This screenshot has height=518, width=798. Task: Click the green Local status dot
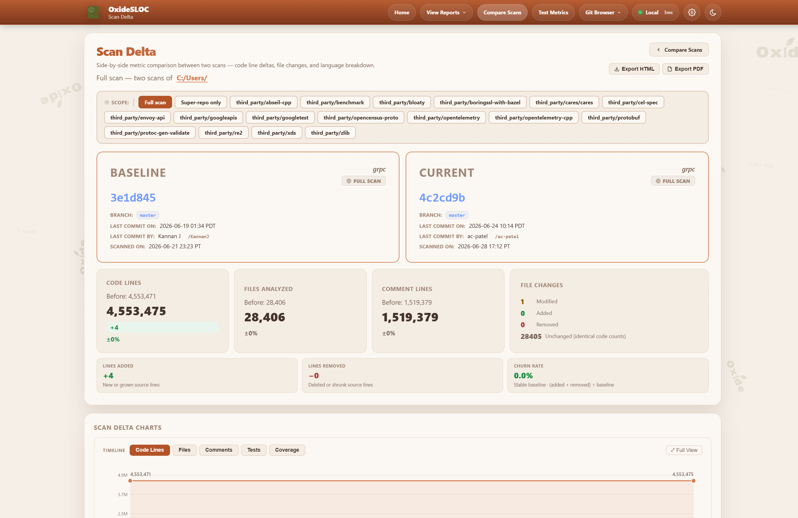point(640,12)
